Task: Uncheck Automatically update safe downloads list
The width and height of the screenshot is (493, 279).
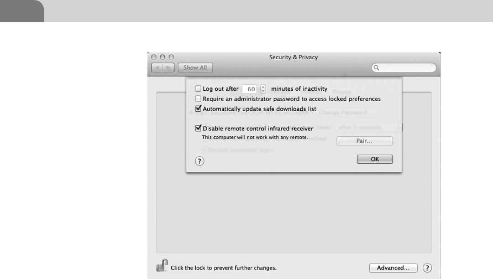Action: click(x=198, y=109)
